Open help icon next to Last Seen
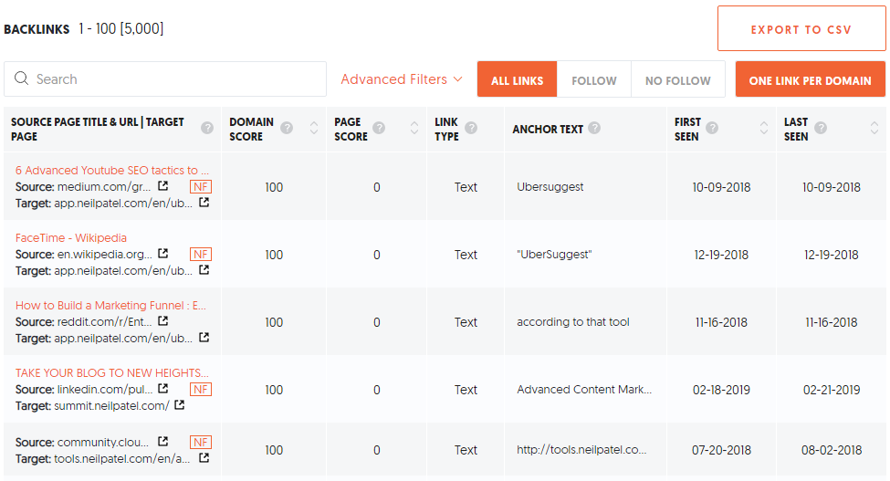Image resolution: width=890 pixels, height=481 pixels. click(x=821, y=128)
